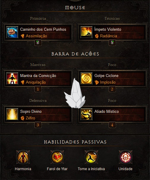The width and height of the screenshot is (150, 180).
Task: Open the Assimilação rune link
Action: [x=36, y=36]
